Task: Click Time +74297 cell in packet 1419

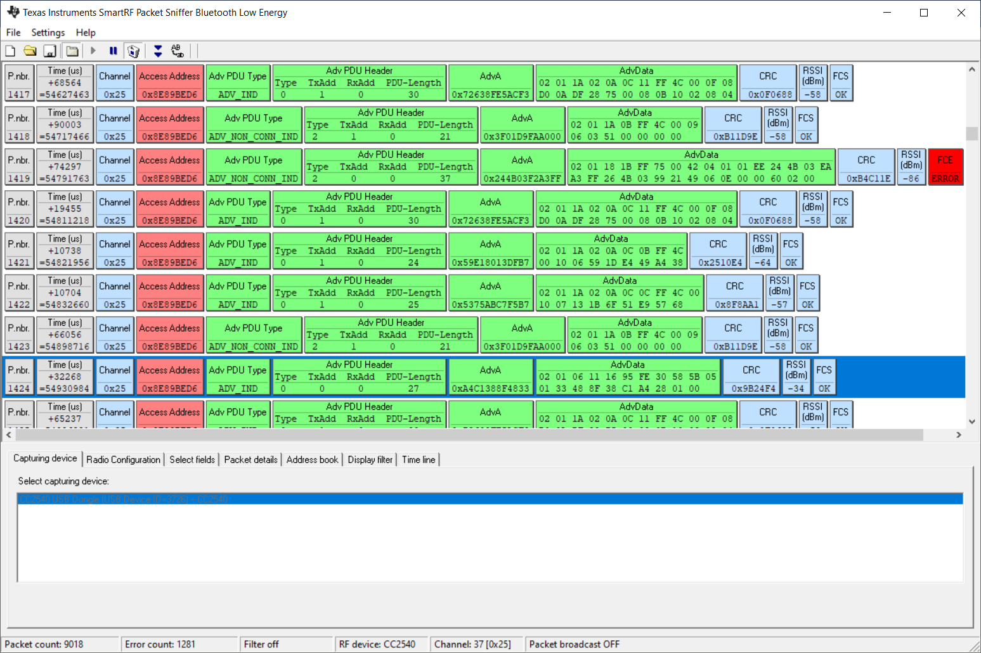Action: (x=65, y=167)
